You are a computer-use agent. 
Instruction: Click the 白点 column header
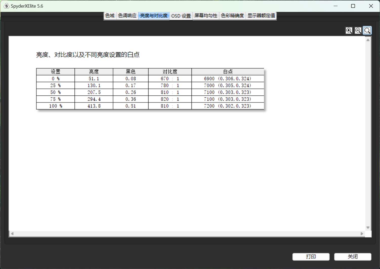pyautogui.click(x=228, y=72)
